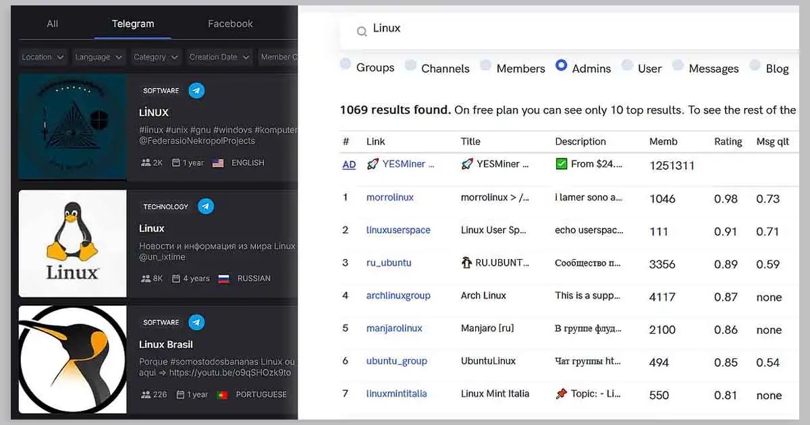810x425 pixels.
Task: Select the Groups radio button
Action: [x=346, y=65]
